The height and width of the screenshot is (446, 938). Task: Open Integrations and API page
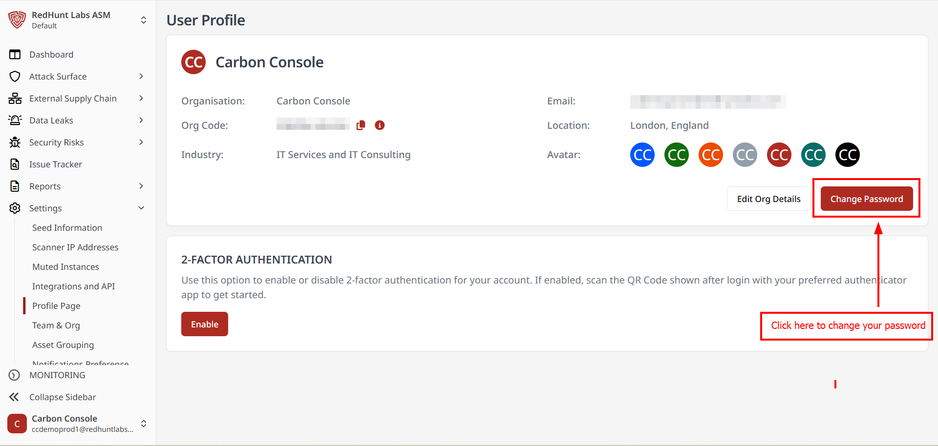coord(74,286)
